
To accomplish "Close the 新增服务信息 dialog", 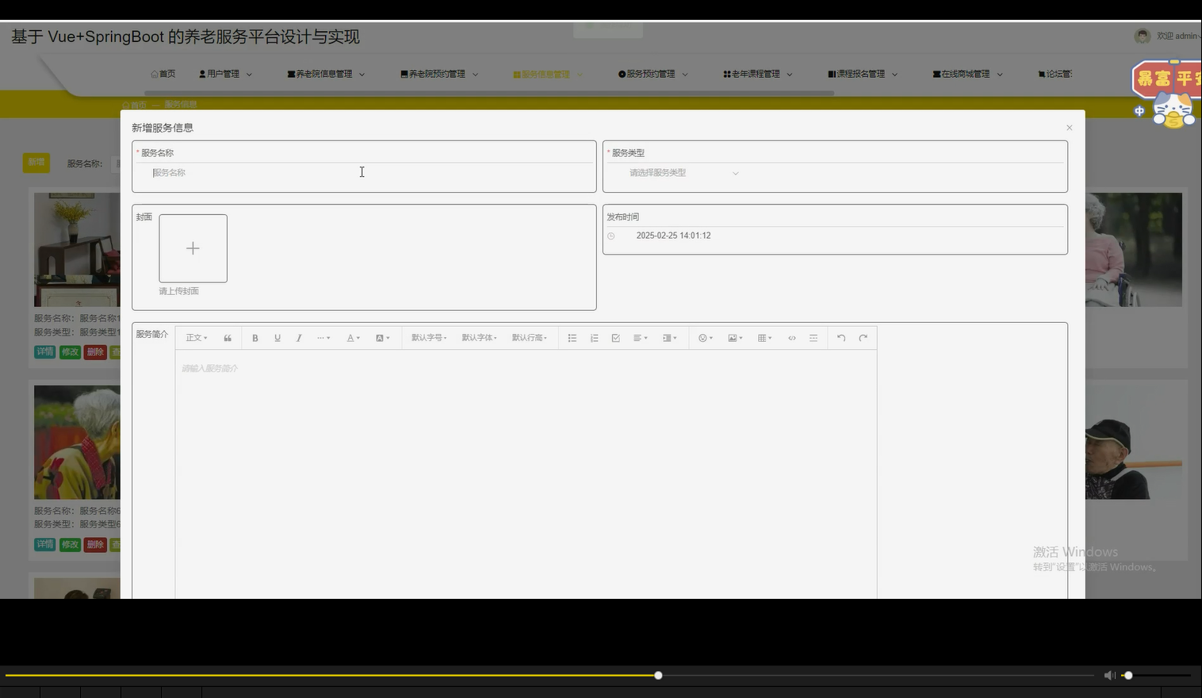I will [1069, 128].
